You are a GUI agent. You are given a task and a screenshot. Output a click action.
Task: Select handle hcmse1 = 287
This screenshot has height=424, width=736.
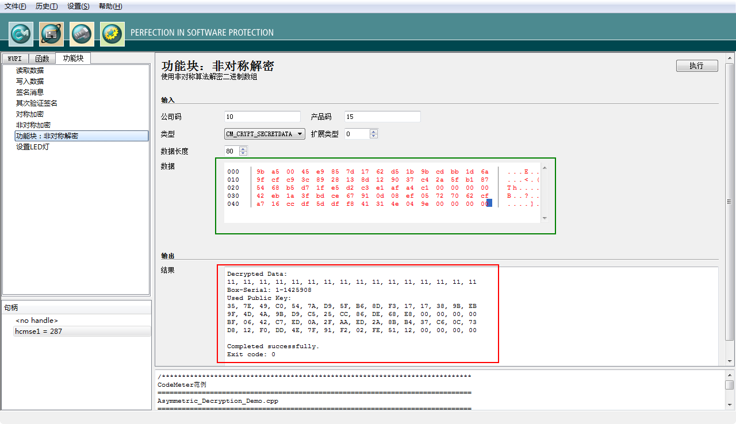82,332
